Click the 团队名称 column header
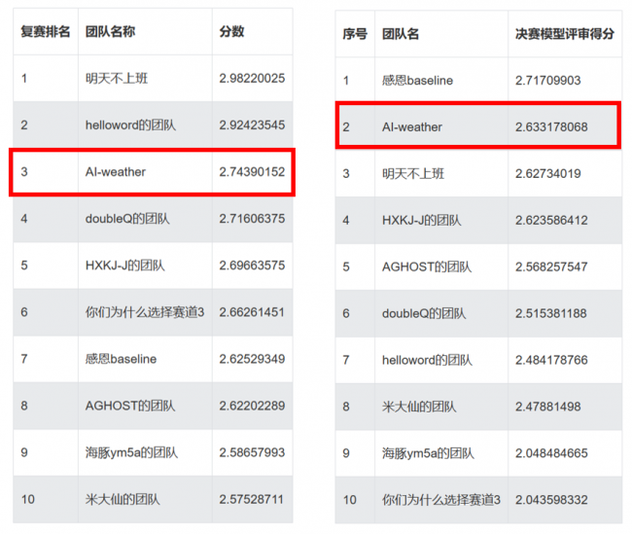This screenshot has width=632, height=534. (110, 32)
